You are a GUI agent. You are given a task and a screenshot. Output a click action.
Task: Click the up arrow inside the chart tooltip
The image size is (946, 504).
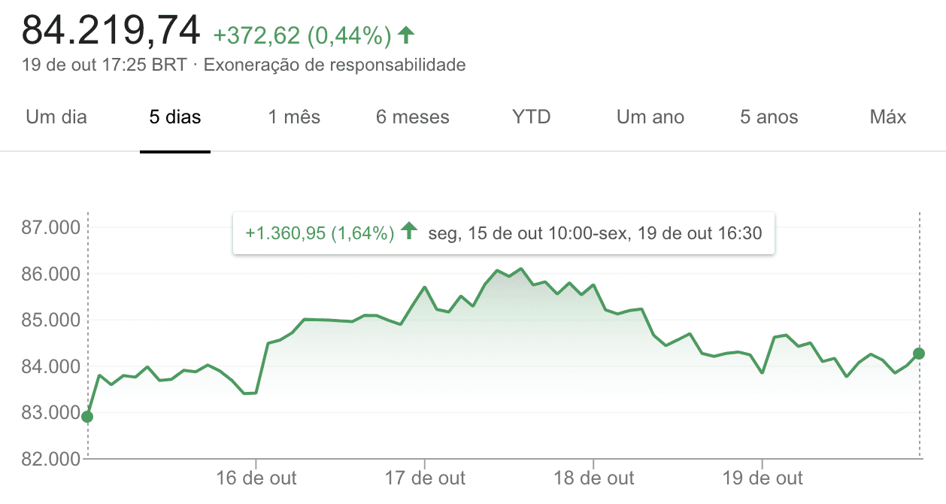(x=409, y=232)
